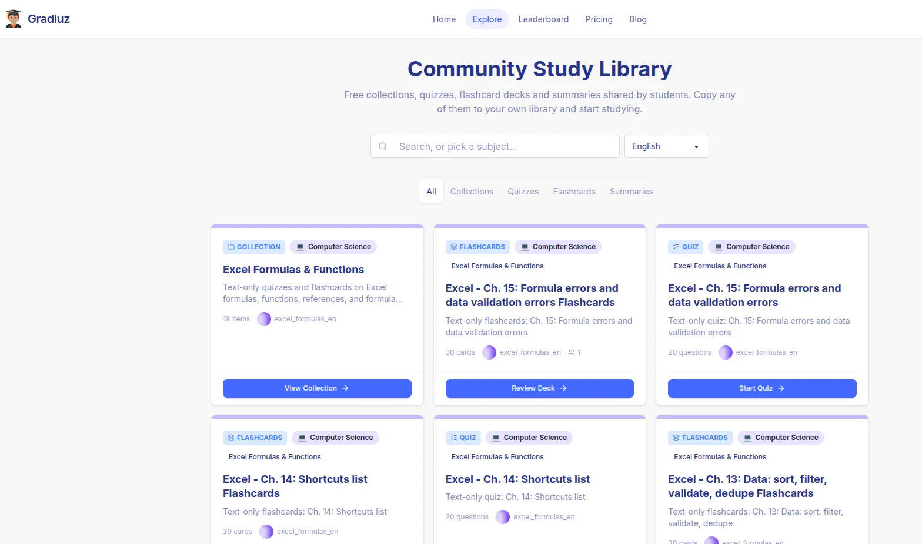
Task: Click "30 cards" on Ch. 15 Flashcards card
Action: pos(460,352)
